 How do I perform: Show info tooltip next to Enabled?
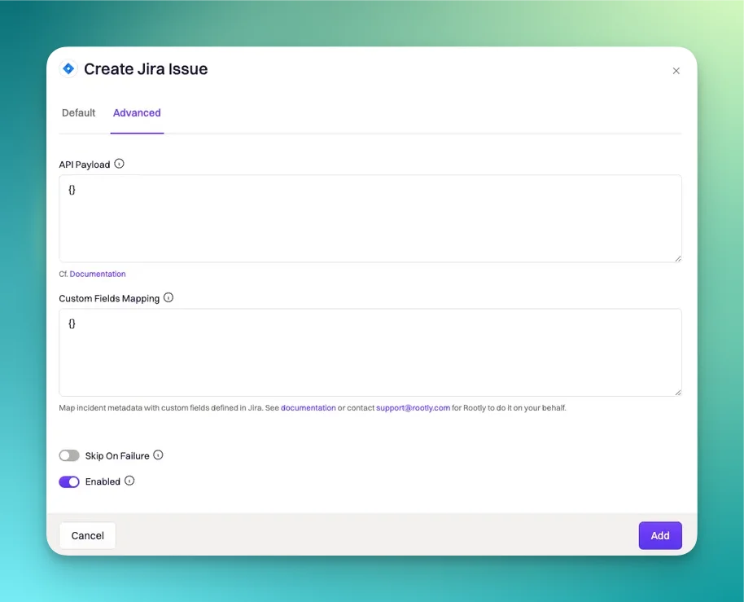(129, 481)
